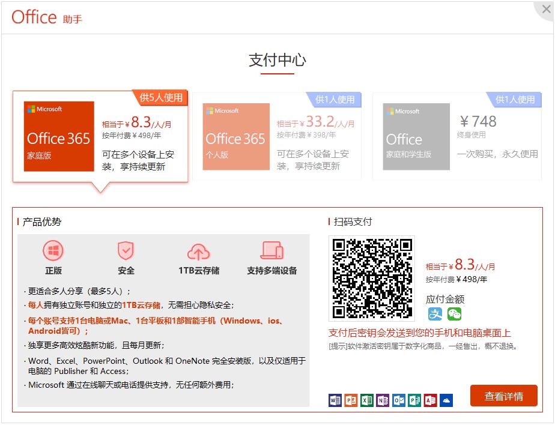Click the [提示]软件激活密钥 disclaimer text

tap(423, 346)
